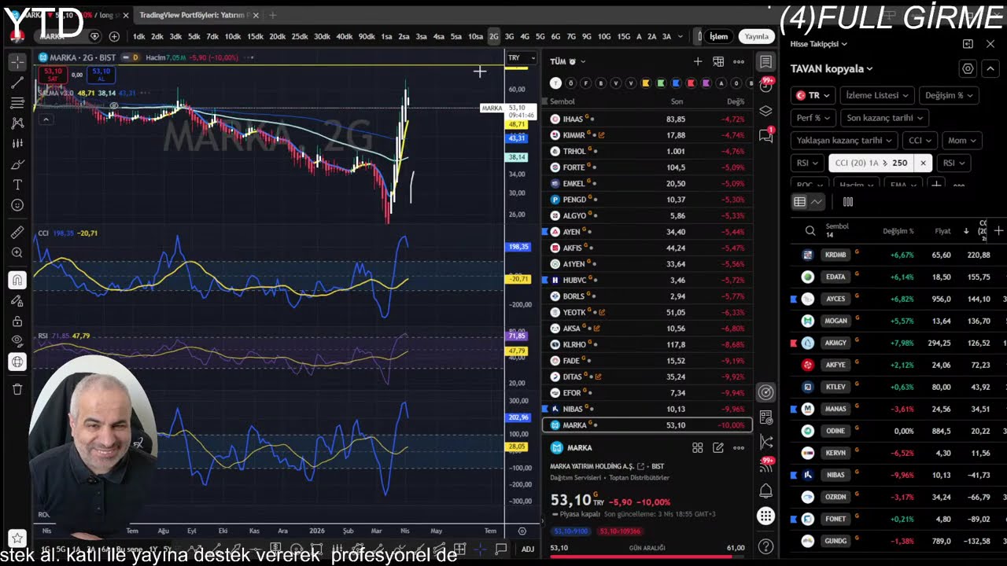
Task: Select the text annotation tool
Action: [x=17, y=185]
